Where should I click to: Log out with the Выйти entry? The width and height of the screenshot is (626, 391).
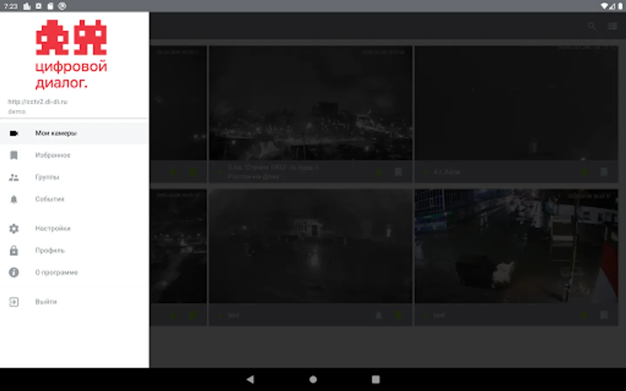click(74, 302)
